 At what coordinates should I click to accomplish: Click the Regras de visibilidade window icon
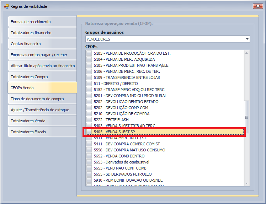point(6,6)
